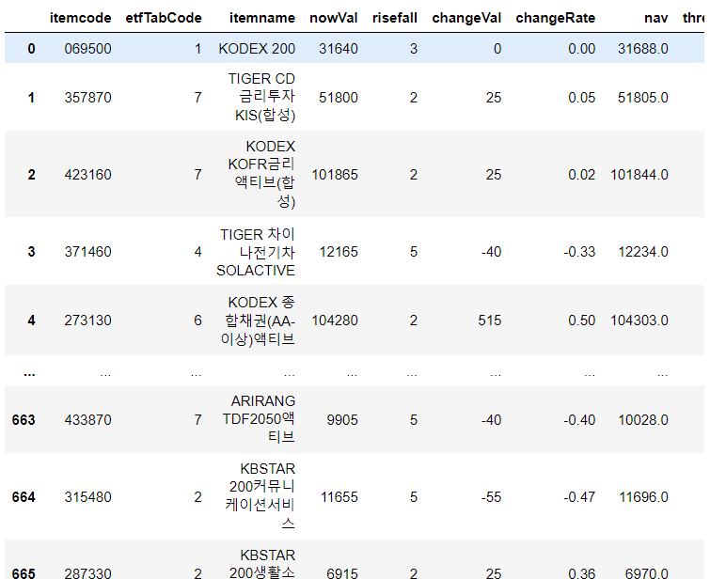This screenshot has height=579, width=710.
Task: Click KBSTAR 200커뮤니케이션서비스 name
Action: [x=260, y=495]
